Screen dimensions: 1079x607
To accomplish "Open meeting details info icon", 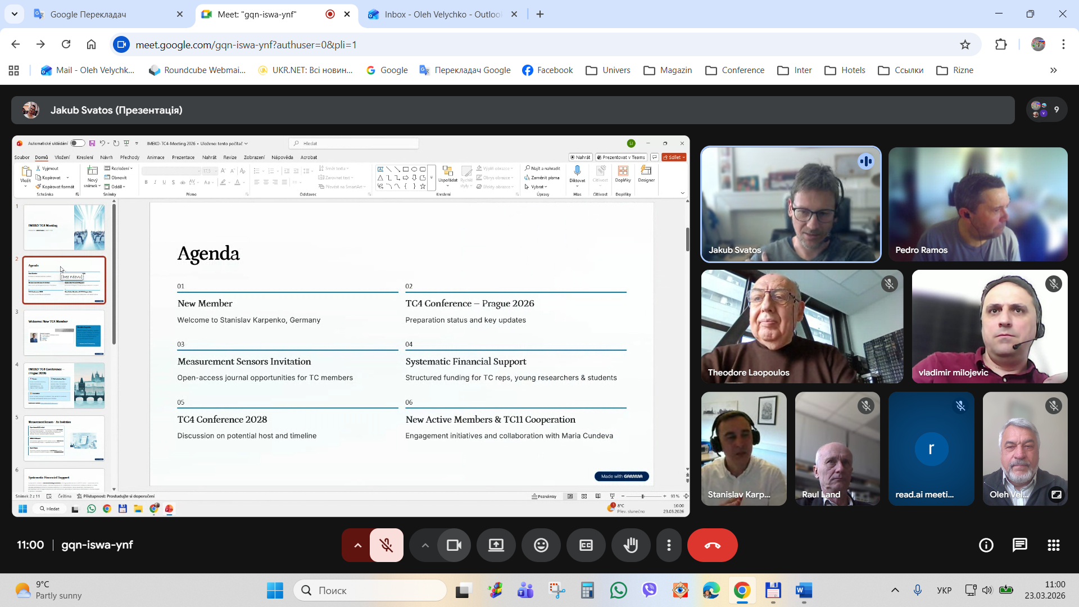I will pyautogui.click(x=986, y=545).
